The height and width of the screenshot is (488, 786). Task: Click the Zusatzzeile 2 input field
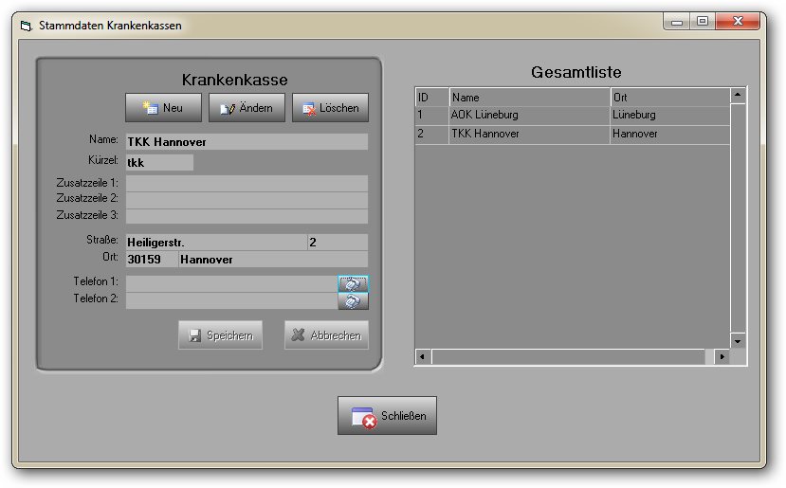click(x=247, y=200)
